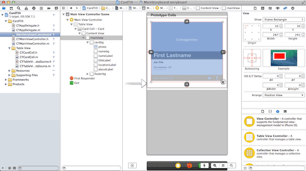Select the First Responder cube in scene dock

coord(189,166)
